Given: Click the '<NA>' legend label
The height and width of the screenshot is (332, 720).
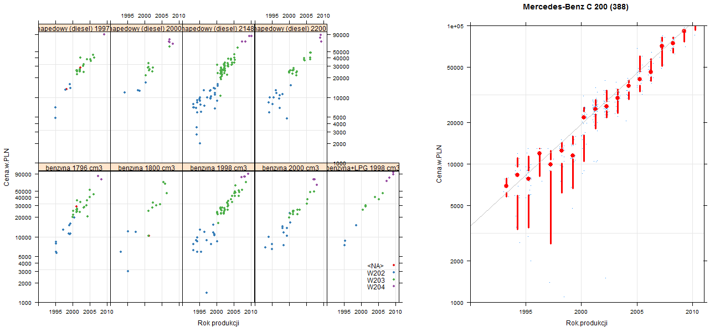Looking at the screenshot, I should click(376, 266).
